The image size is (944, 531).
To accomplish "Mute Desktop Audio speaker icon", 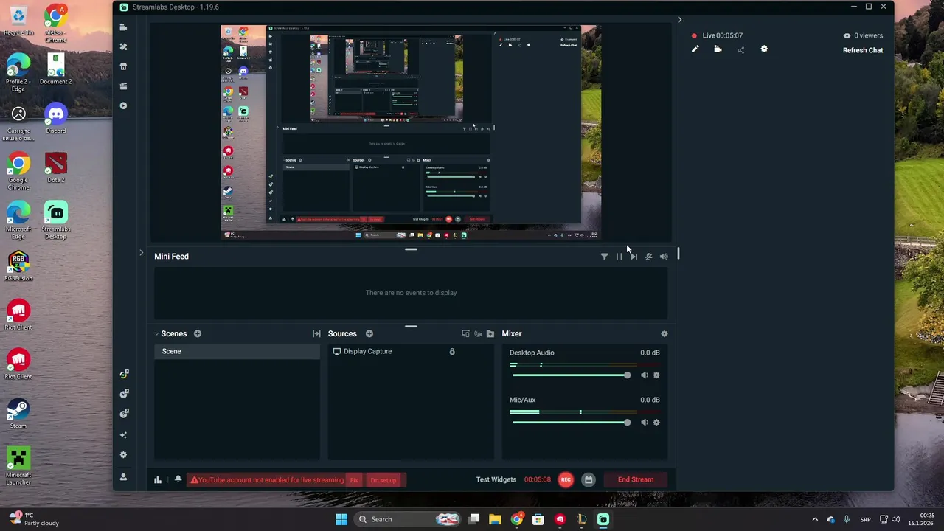I will (645, 375).
